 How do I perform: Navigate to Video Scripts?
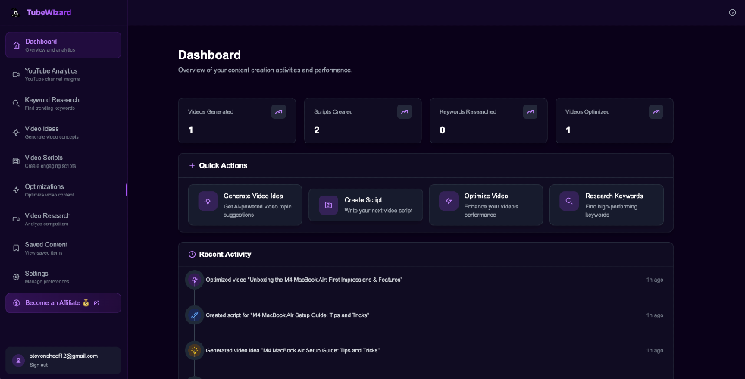63,161
